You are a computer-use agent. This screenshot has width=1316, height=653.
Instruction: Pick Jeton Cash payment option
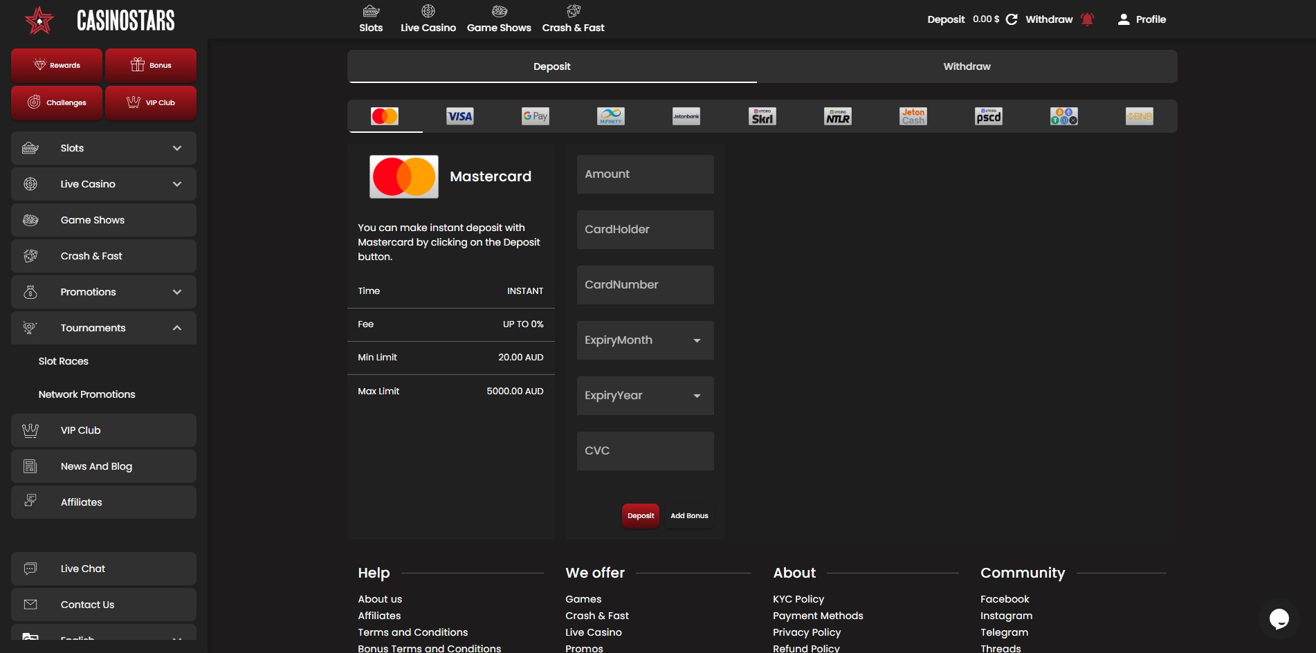tap(913, 116)
